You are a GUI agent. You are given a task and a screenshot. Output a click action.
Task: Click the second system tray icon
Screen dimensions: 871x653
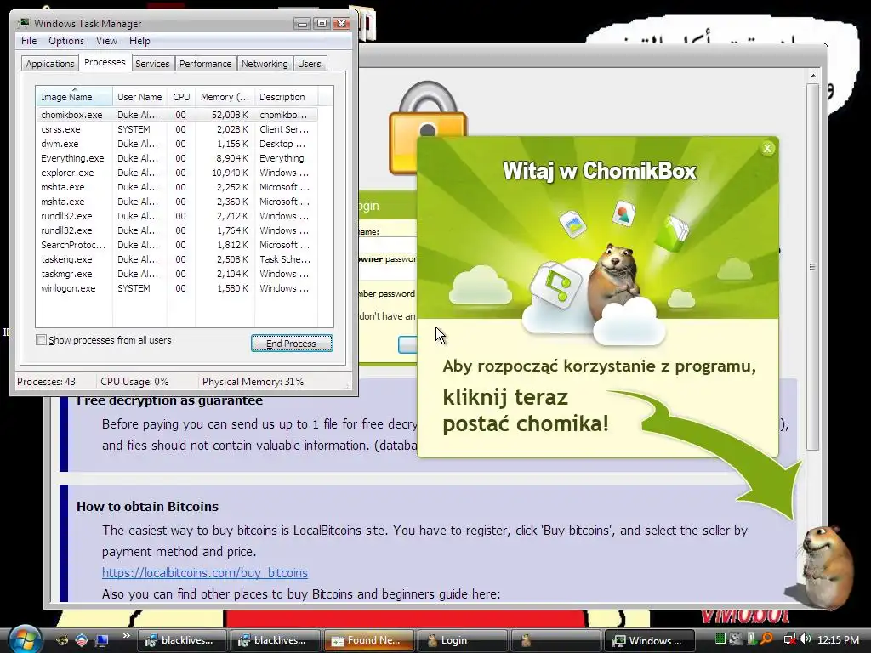click(x=736, y=639)
